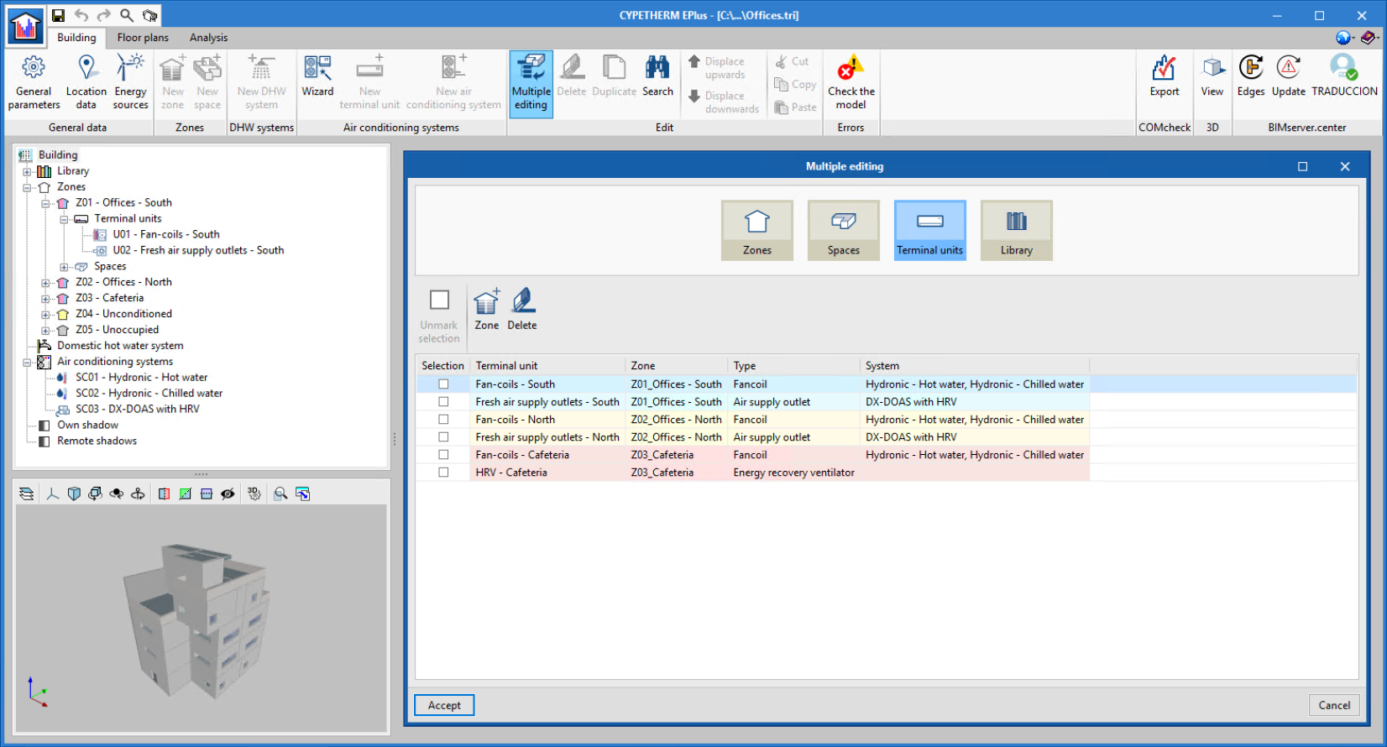Collapse the Terminal units tree node
This screenshot has height=747, width=1387.
(x=64, y=219)
